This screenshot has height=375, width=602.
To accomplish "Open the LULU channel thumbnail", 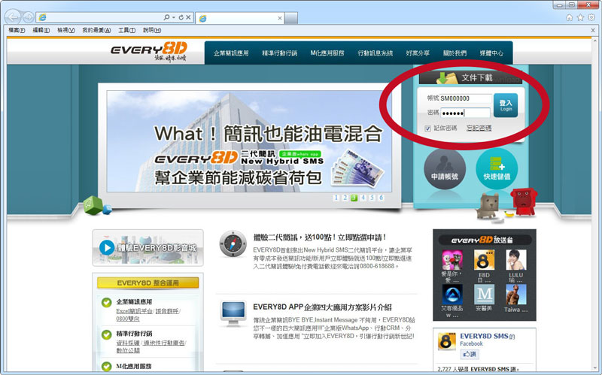I will coord(515,260).
